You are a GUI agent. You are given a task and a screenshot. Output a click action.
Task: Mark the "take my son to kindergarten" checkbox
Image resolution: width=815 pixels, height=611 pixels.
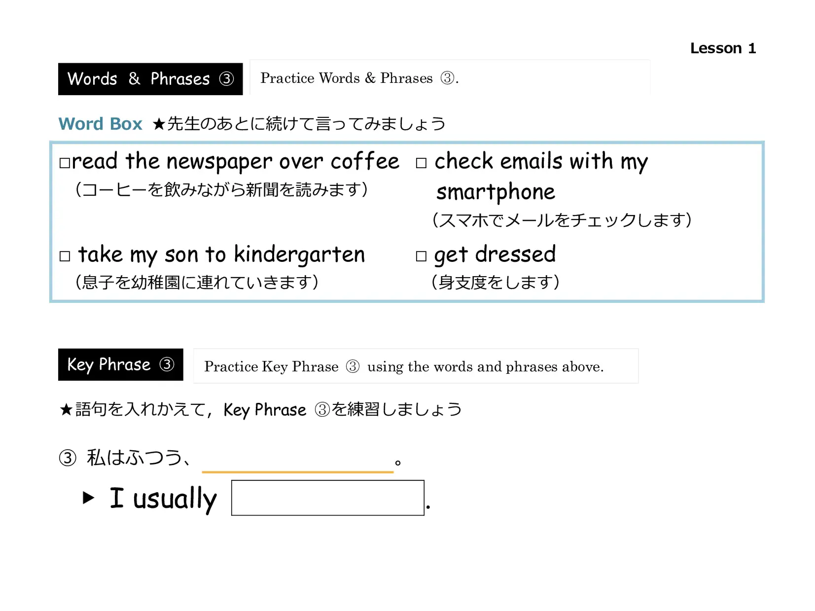(65, 256)
